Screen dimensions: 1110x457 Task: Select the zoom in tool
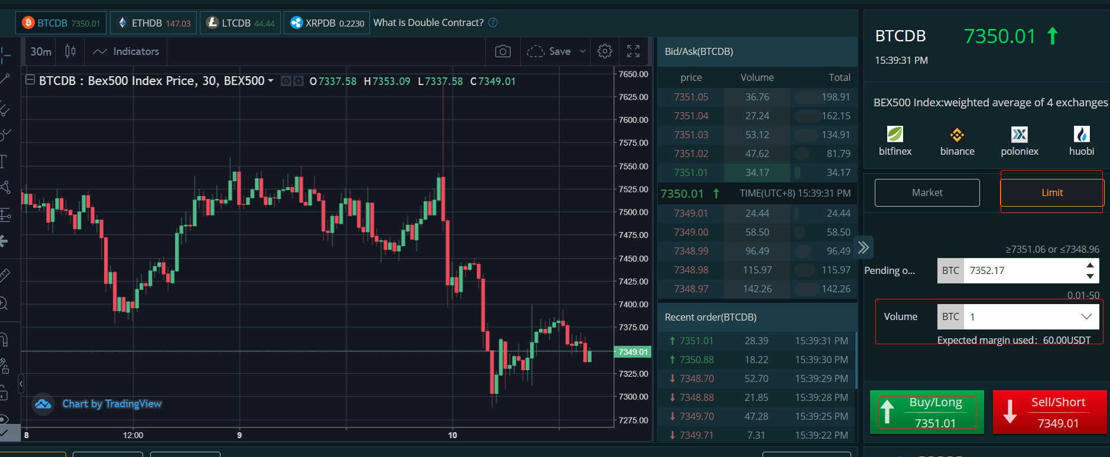pyautogui.click(x=4, y=303)
